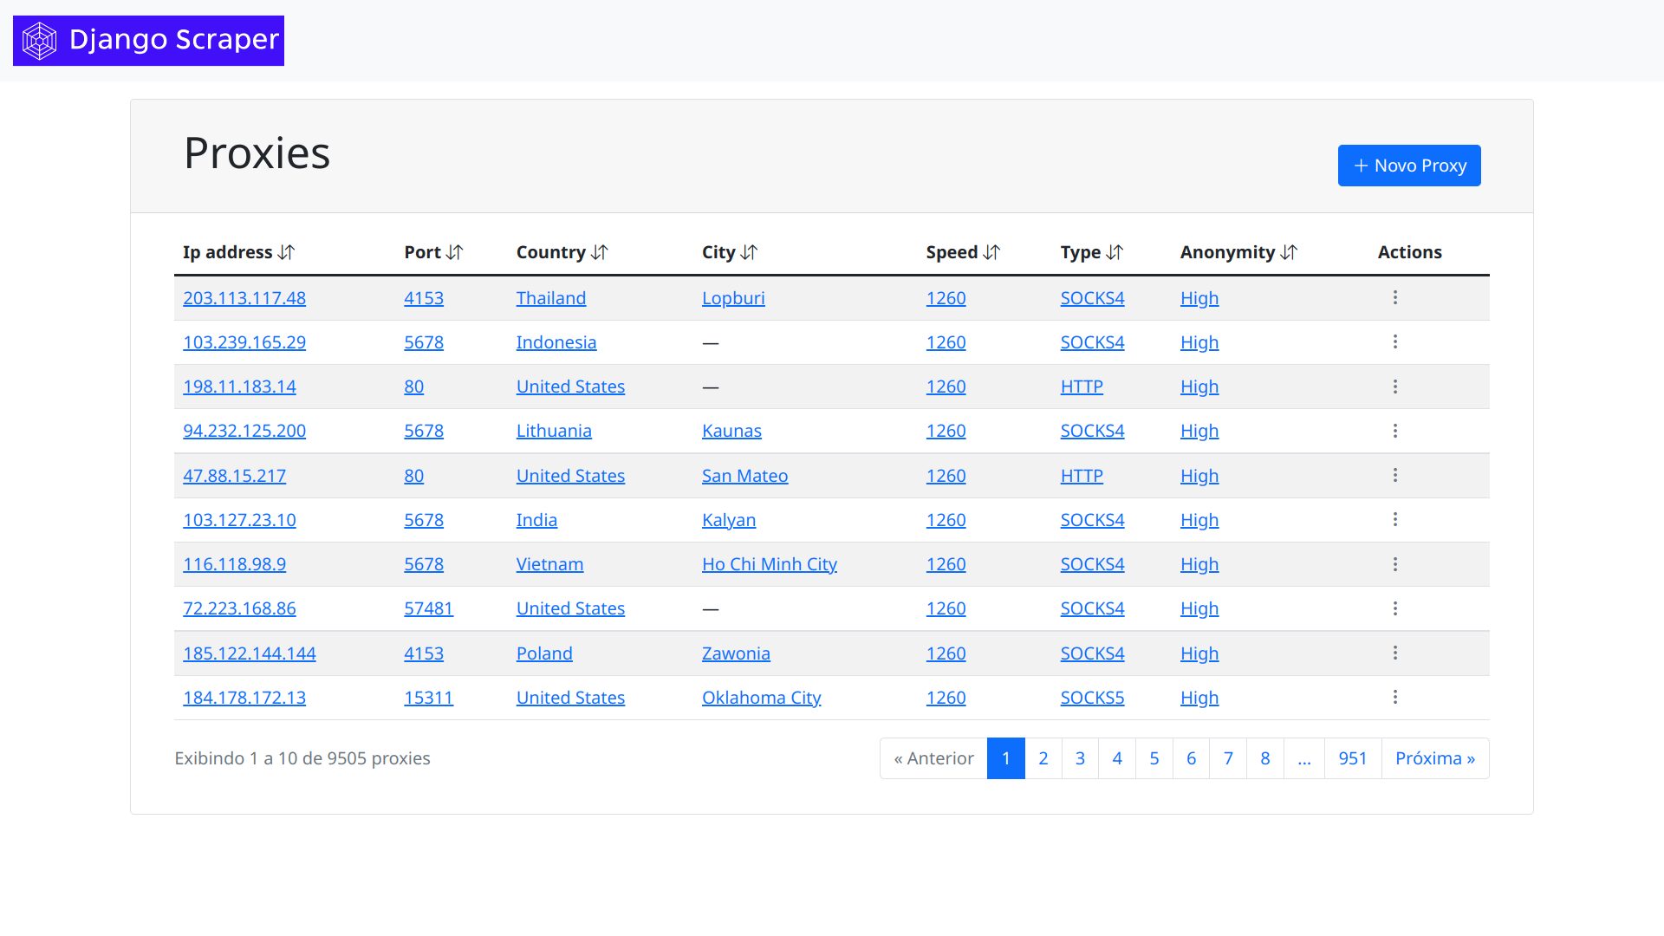Click the Django Scraper spider web logo
Image resolution: width=1664 pixels, height=936 pixels.
(40, 41)
